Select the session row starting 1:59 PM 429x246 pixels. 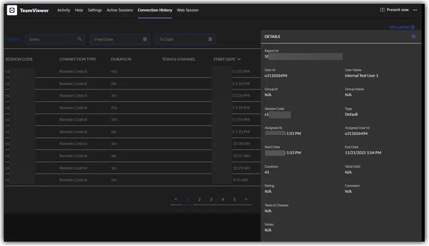pos(133,108)
